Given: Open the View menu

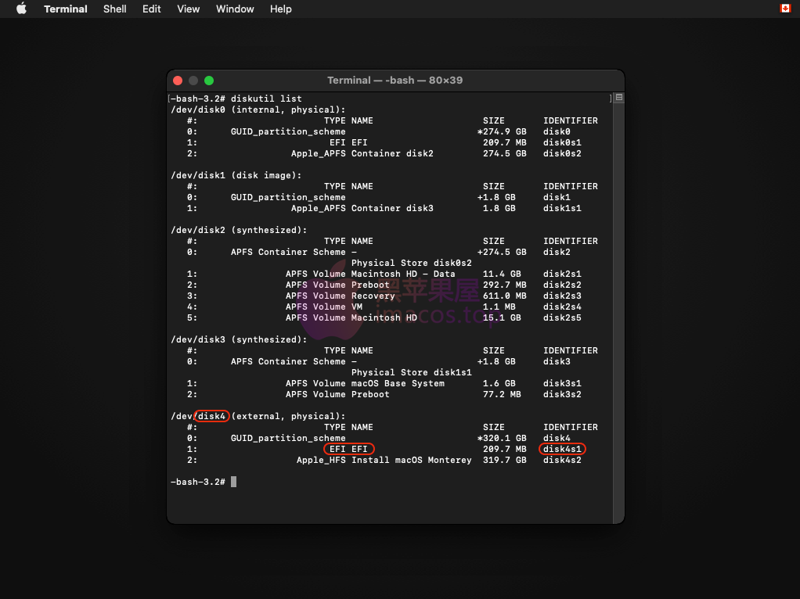Looking at the screenshot, I should pyautogui.click(x=189, y=9).
